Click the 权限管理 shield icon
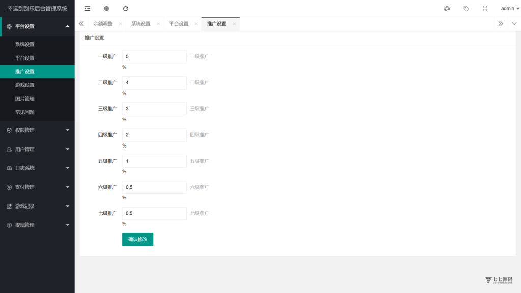Image resolution: width=521 pixels, height=293 pixels. (9, 130)
